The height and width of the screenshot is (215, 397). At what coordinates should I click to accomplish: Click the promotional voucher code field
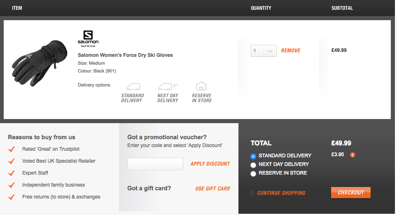click(x=155, y=164)
